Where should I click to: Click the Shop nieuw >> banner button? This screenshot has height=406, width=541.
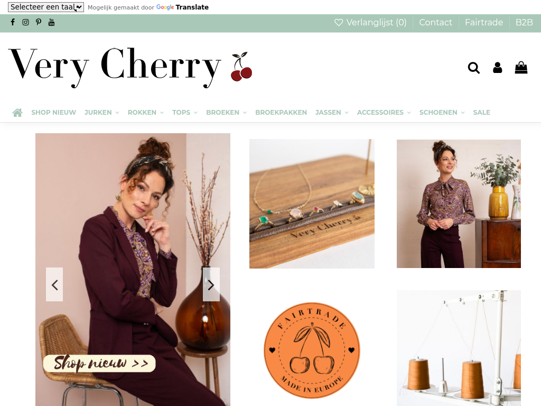tap(99, 364)
